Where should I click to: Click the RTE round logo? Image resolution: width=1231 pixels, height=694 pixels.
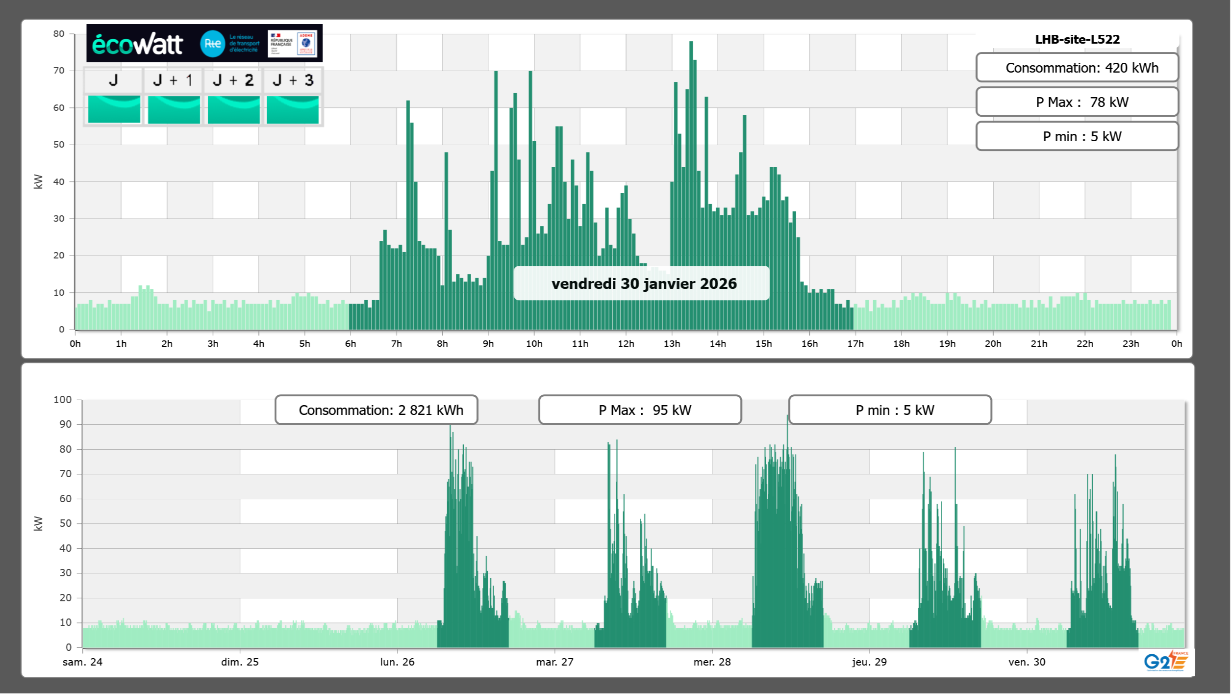coord(212,44)
